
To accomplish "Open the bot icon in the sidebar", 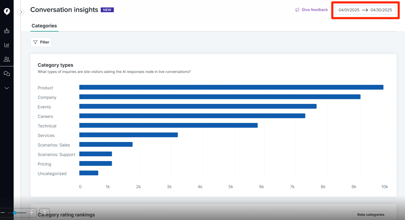I will pos(7,31).
